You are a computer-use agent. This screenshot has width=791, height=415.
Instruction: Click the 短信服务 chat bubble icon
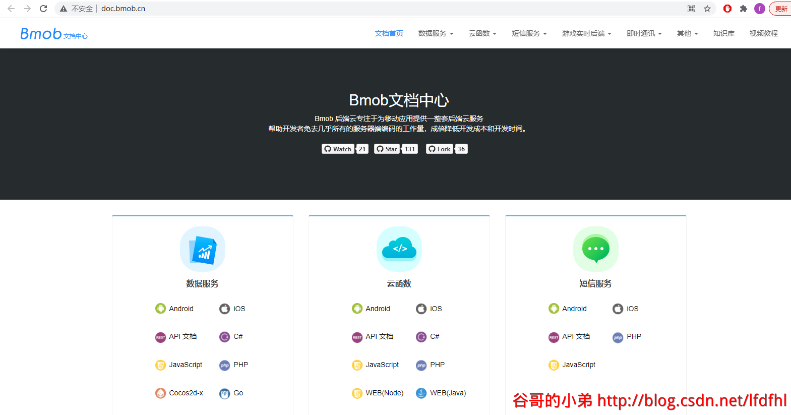click(x=596, y=249)
